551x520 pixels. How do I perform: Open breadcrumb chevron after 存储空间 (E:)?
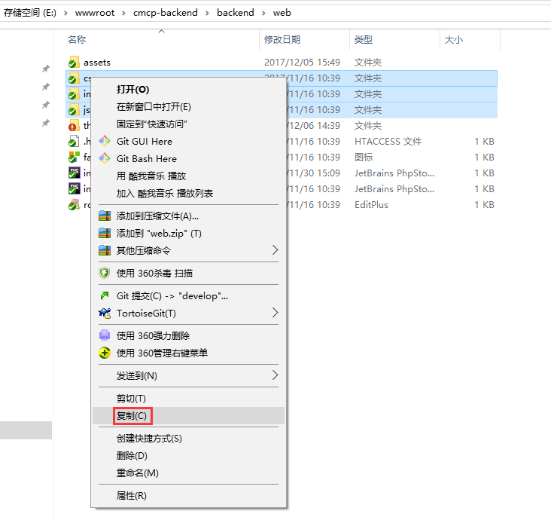[x=65, y=13]
